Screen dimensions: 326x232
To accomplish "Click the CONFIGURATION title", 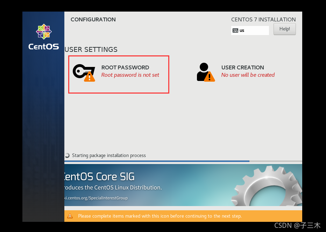I will click(93, 20).
